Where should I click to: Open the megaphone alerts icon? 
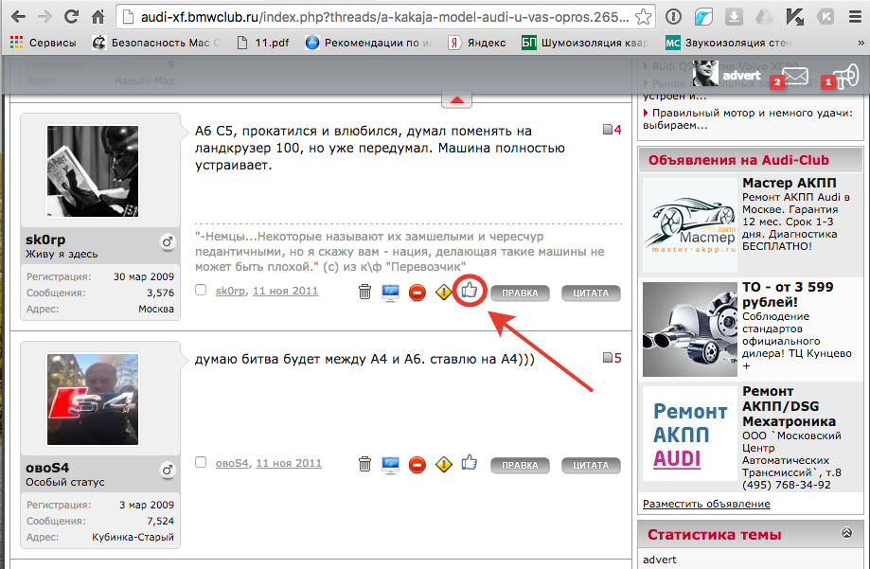click(x=842, y=78)
